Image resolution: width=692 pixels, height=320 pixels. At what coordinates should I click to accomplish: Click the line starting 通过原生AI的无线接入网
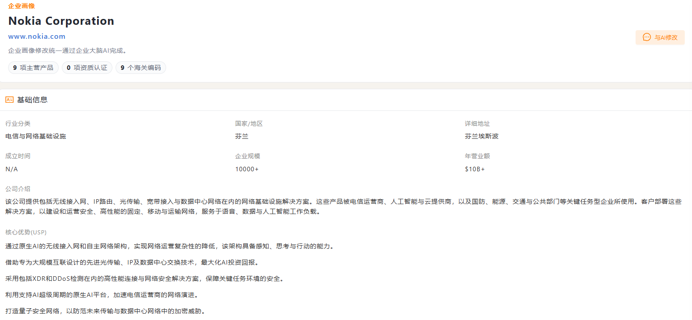pyautogui.click(x=170, y=247)
